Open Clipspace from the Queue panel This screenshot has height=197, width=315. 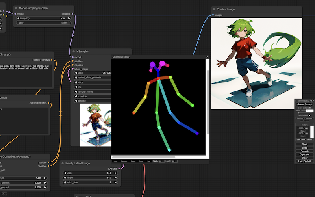[x=304, y=154]
